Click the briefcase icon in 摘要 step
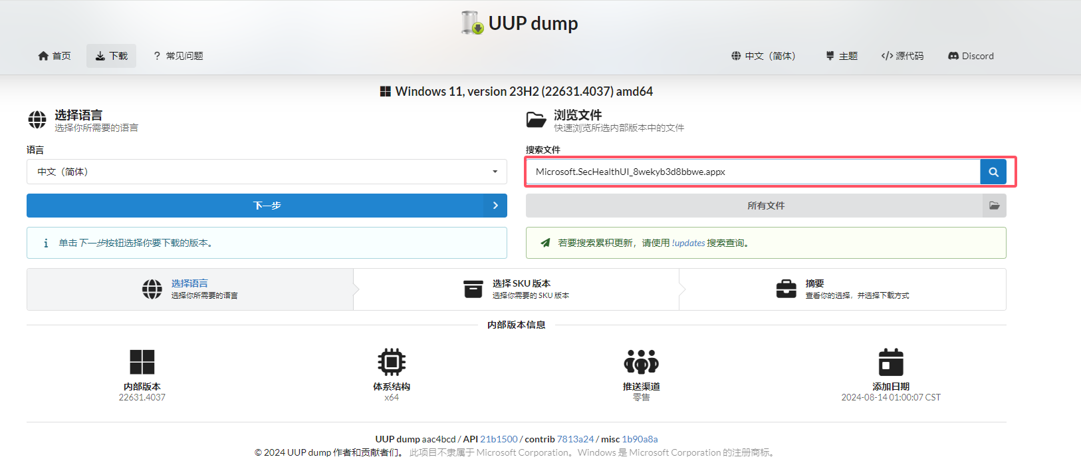The width and height of the screenshot is (1081, 471). coord(786,289)
